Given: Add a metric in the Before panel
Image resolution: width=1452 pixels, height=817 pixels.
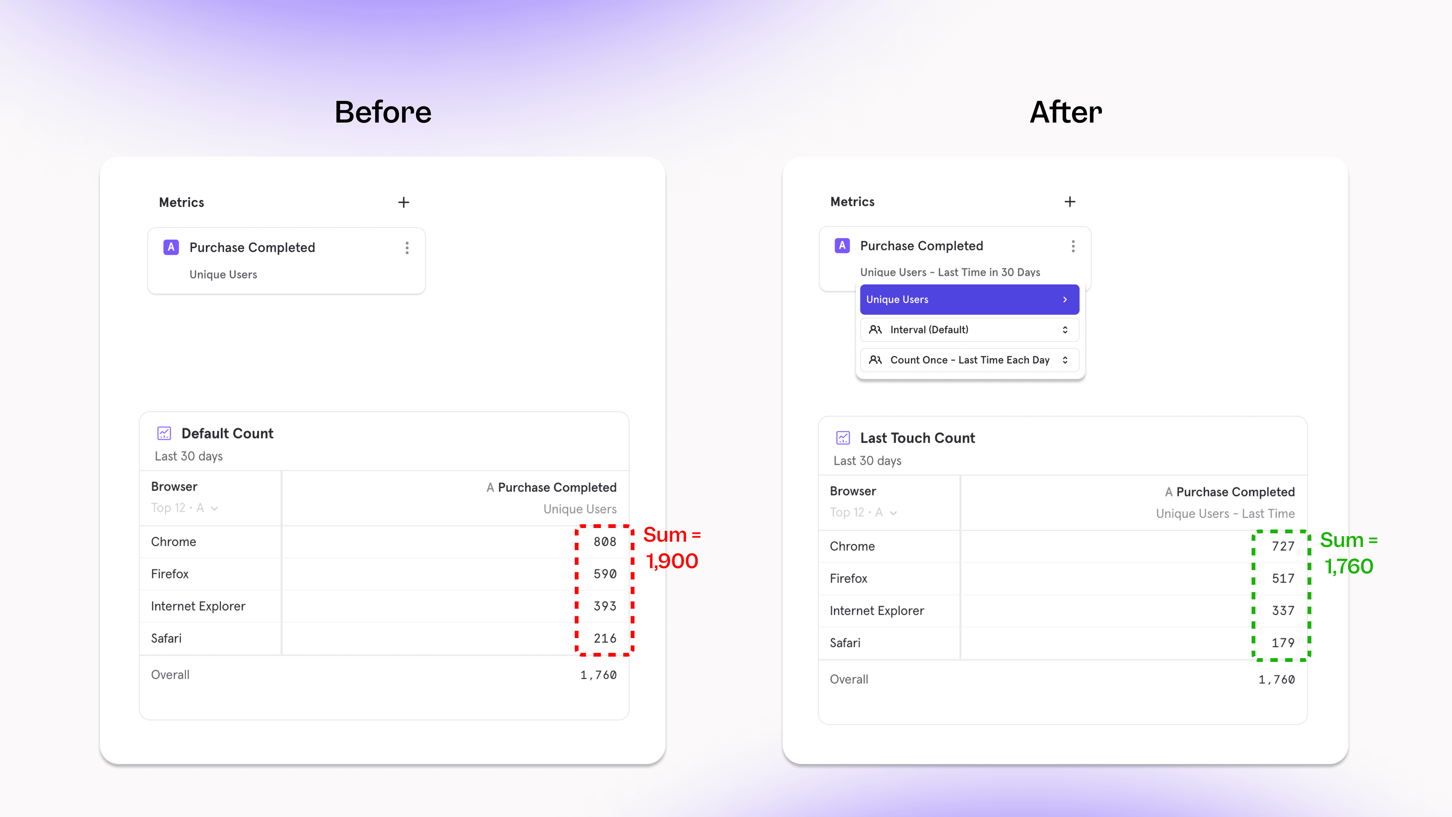Looking at the screenshot, I should [x=403, y=202].
